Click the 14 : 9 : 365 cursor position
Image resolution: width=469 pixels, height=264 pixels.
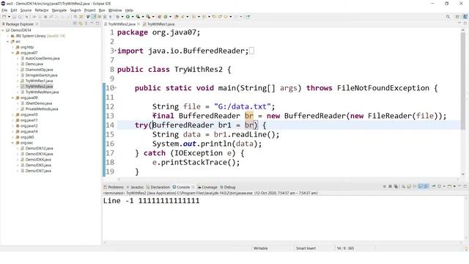click(x=345, y=248)
